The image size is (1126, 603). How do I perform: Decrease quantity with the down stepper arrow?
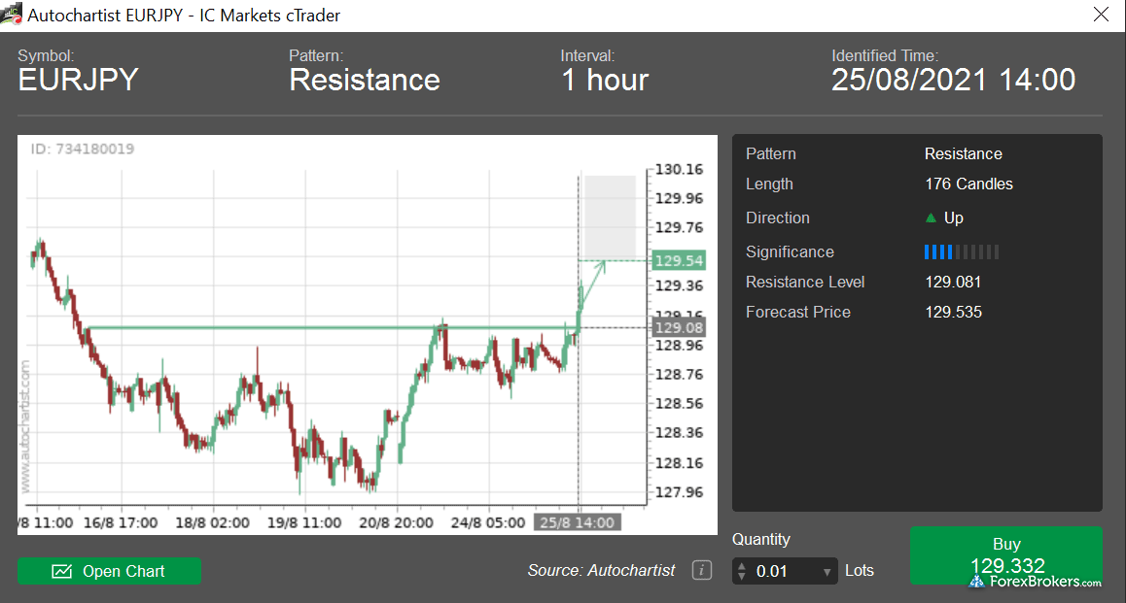pos(744,577)
